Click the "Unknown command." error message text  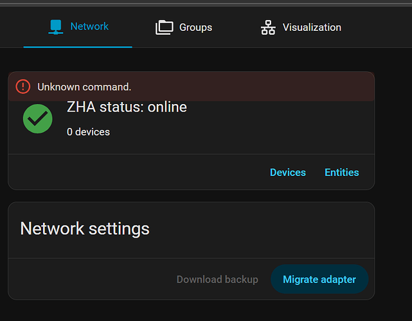pos(84,86)
